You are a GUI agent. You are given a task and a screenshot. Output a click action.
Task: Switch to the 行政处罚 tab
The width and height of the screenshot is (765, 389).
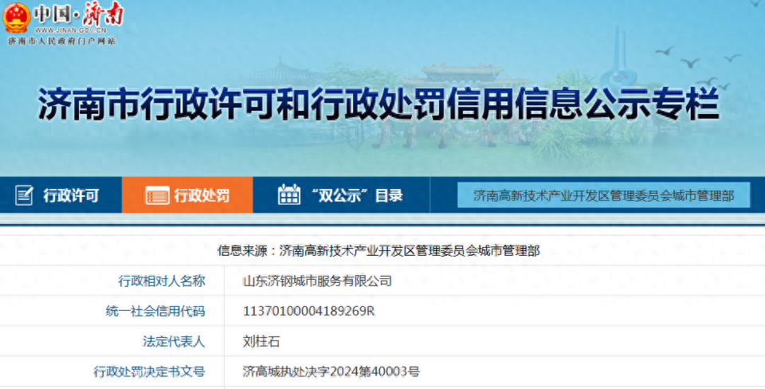click(x=201, y=195)
